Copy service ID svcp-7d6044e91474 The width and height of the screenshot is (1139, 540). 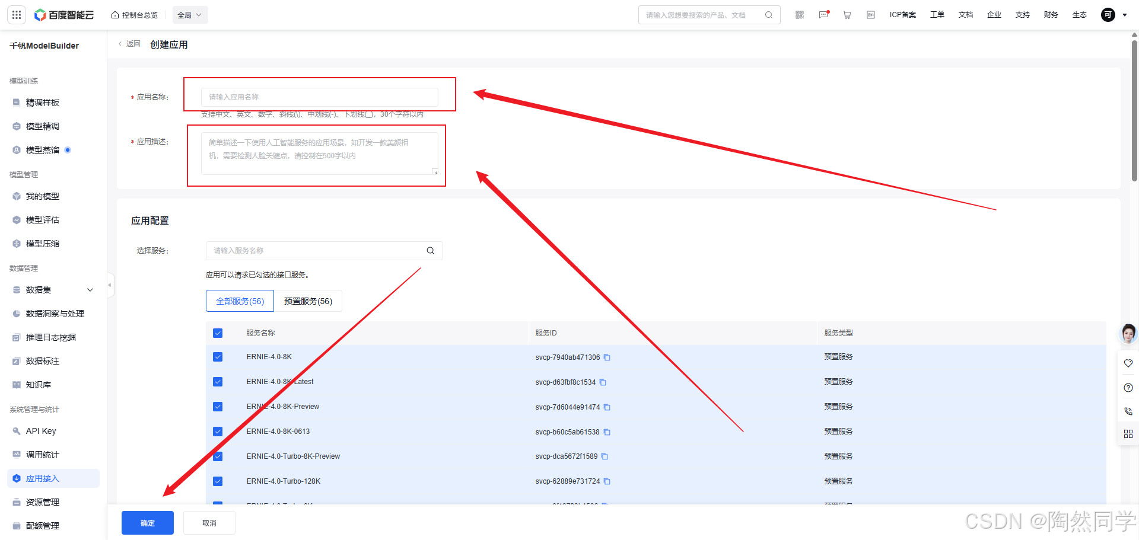pos(607,407)
